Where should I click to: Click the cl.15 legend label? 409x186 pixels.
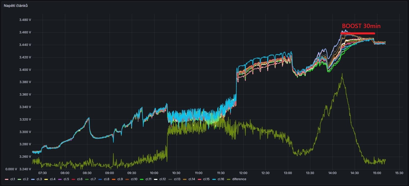(x=206, y=179)
